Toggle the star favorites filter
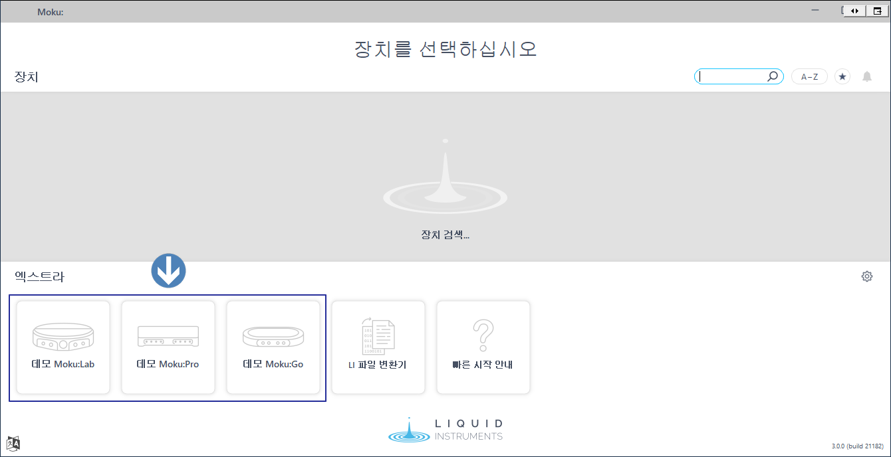Viewport: 891px width, 457px height. [842, 77]
